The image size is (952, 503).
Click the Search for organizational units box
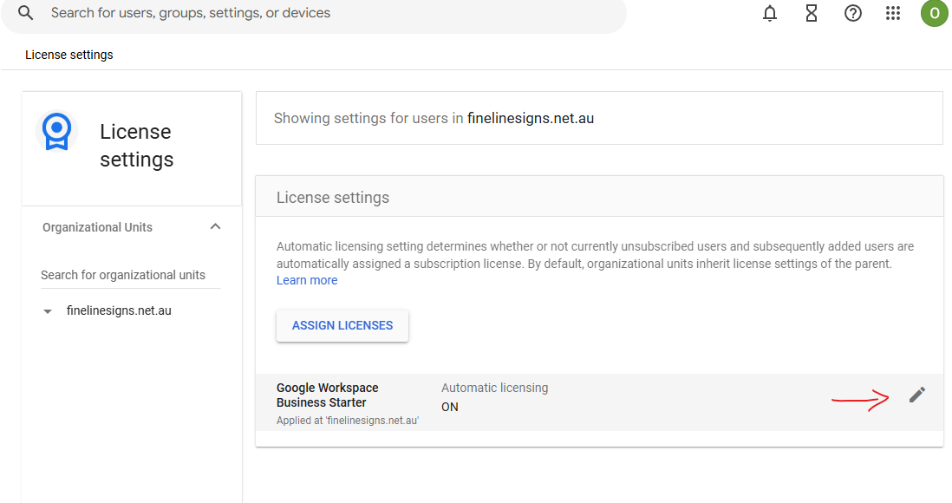pos(130,275)
